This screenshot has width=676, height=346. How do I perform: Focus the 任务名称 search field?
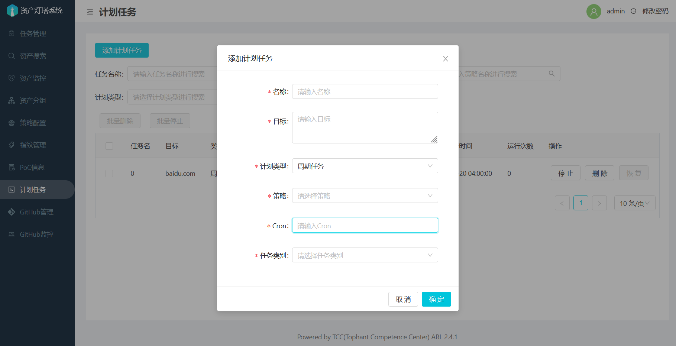(x=172, y=74)
